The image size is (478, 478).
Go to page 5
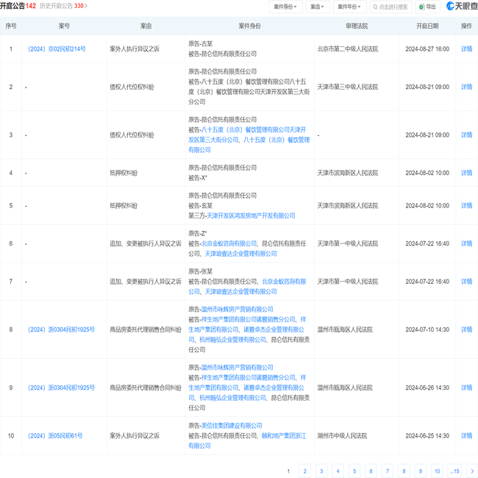point(354,471)
